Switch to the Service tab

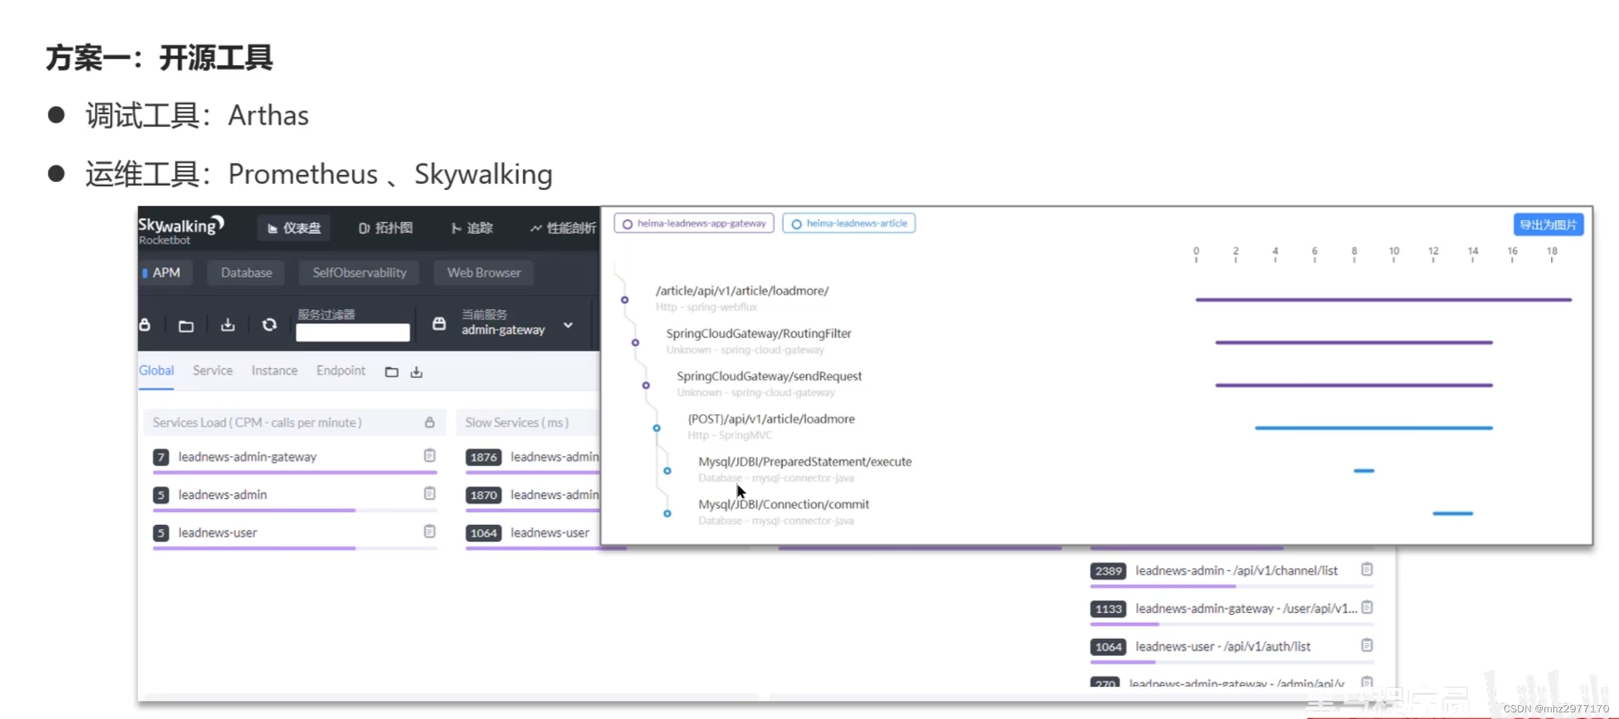[213, 371]
